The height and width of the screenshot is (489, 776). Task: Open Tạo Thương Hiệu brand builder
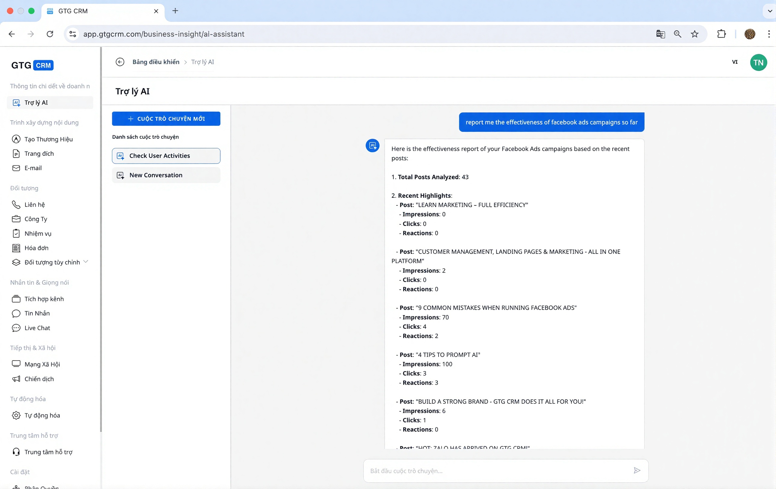pos(48,139)
